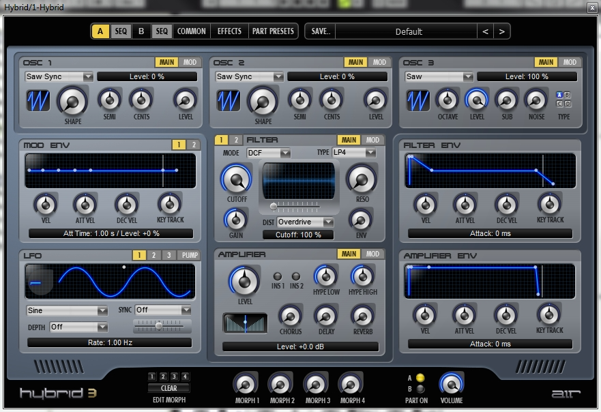
Task: Click the Amplifier Env graph display
Action: 490,281
